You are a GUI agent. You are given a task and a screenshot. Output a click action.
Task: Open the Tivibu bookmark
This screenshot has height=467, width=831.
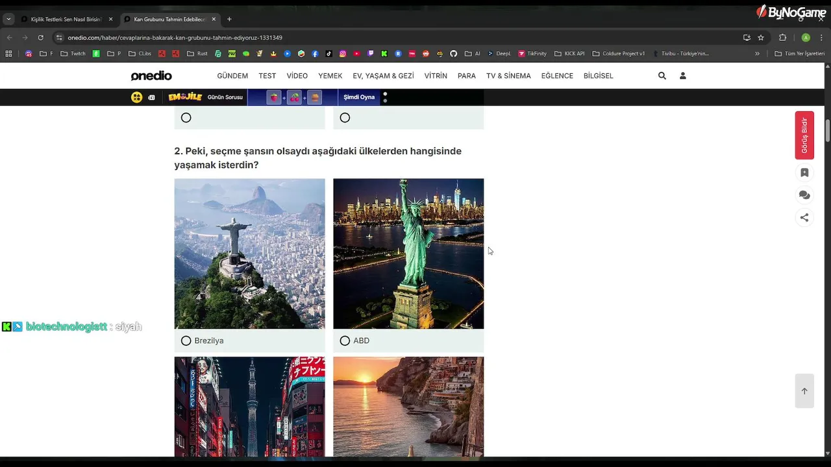tap(681, 54)
